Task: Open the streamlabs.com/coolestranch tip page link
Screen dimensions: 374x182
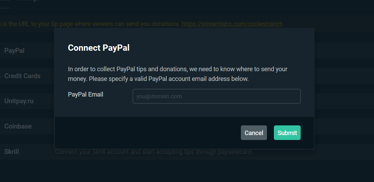Action: tap(232, 24)
